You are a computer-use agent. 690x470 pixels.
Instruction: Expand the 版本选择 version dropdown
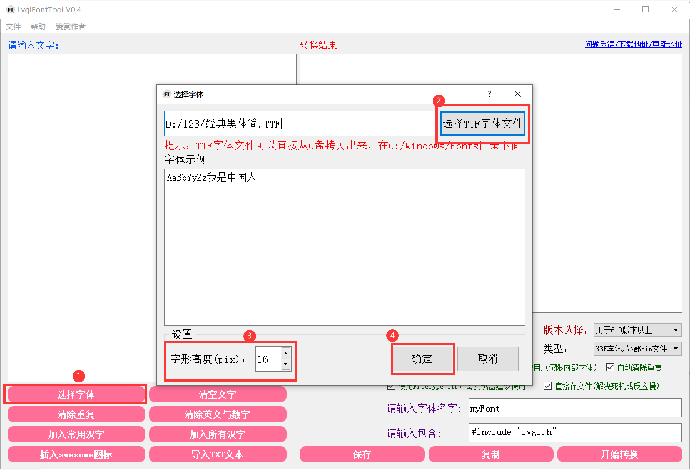coord(637,330)
